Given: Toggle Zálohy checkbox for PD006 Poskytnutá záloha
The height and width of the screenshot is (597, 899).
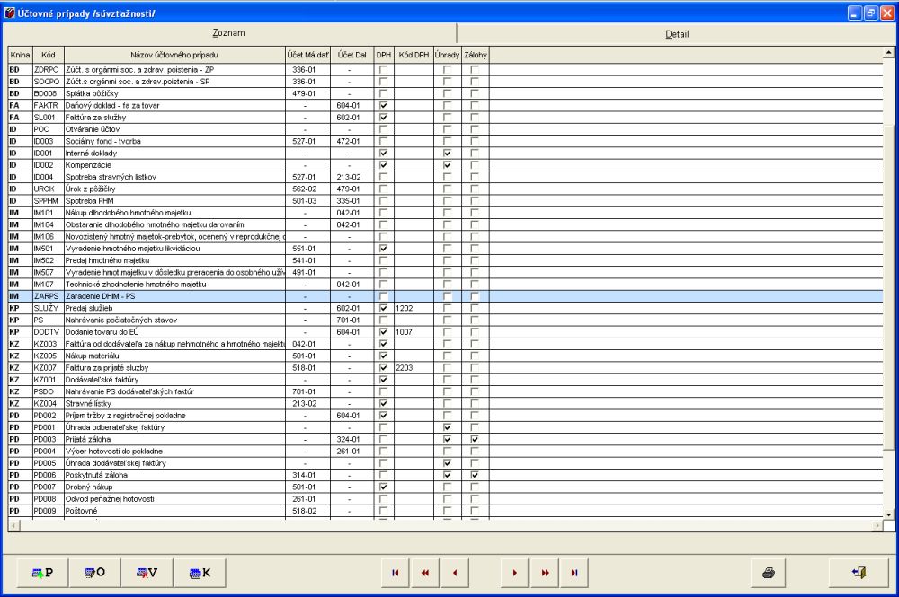Looking at the screenshot, I should [x=475, y=475].
